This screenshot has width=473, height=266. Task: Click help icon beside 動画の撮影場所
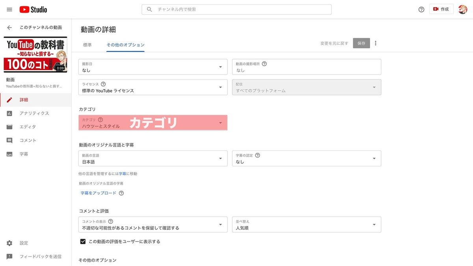click(264, 63)
